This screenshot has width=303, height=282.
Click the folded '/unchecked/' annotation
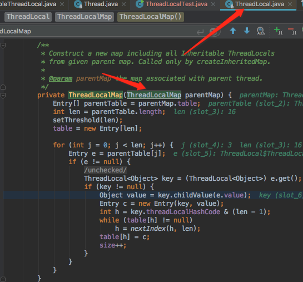point(105,170)
